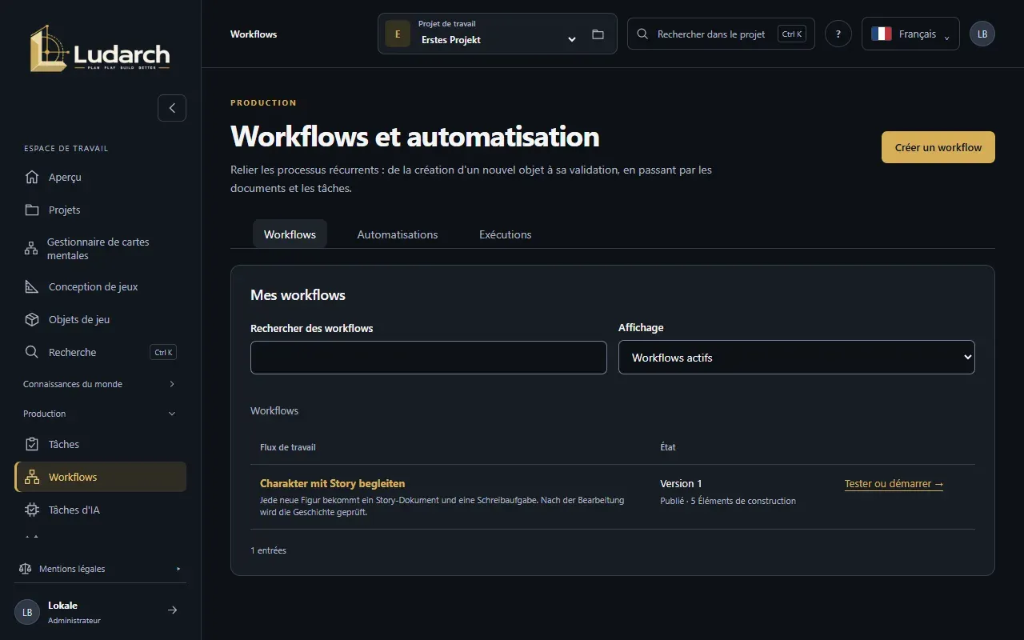This screenshot has height=640, width=1024.
Task: Click the French flag icon
Action: pyautogui.click(x=882, y=34)
